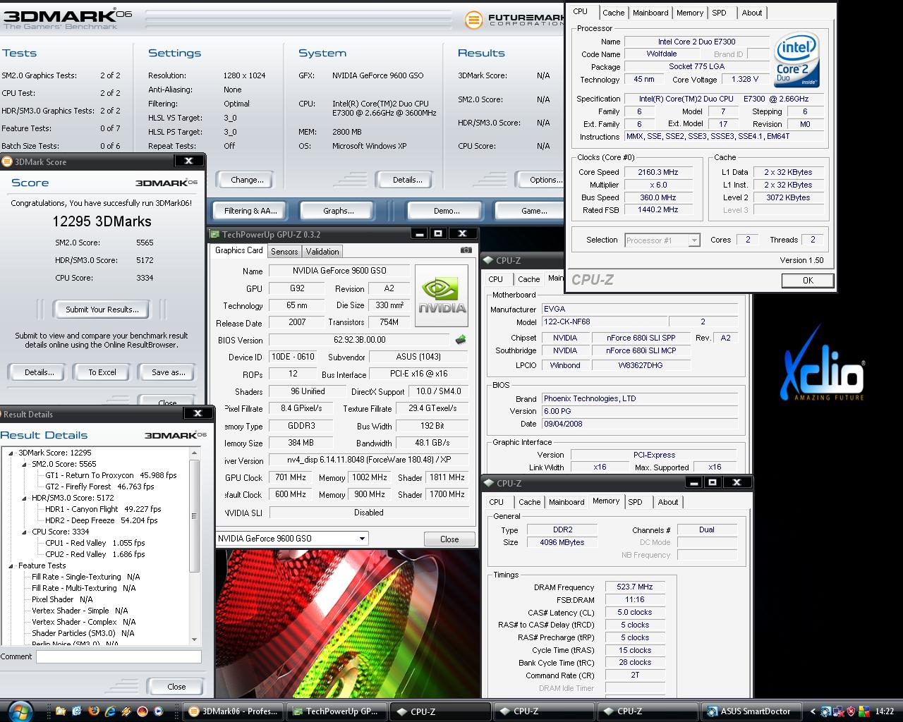Click Close in Result Details window

pyautogui.click(x=176, y=686)
